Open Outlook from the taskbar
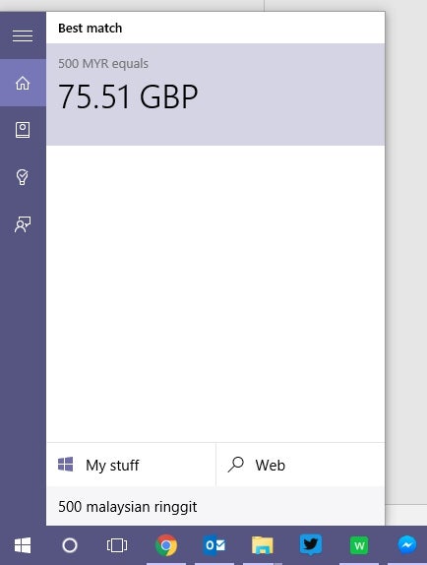 point(214,545)
